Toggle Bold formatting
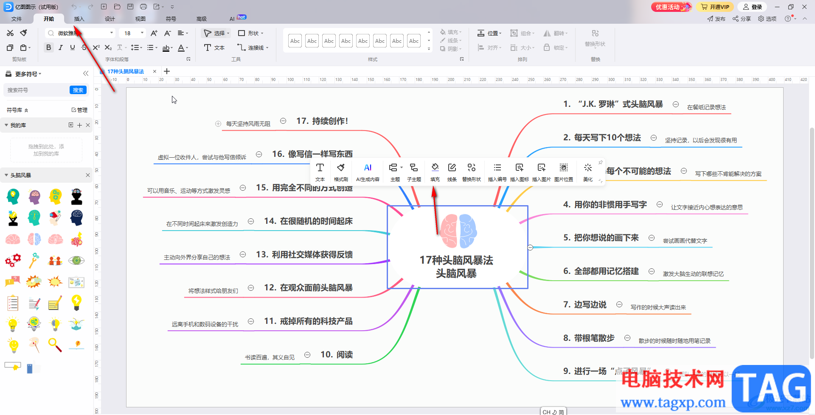815x415 pixels. pyautogui.click(x=49, y=47)
